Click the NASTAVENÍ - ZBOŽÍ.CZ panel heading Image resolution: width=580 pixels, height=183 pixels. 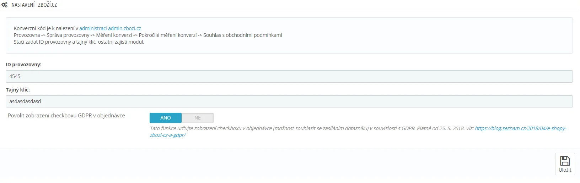click(34, 5)
